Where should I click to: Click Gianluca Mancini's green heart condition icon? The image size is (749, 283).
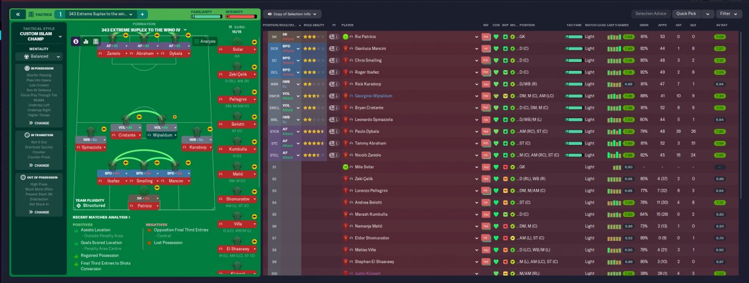click(496, 49)
